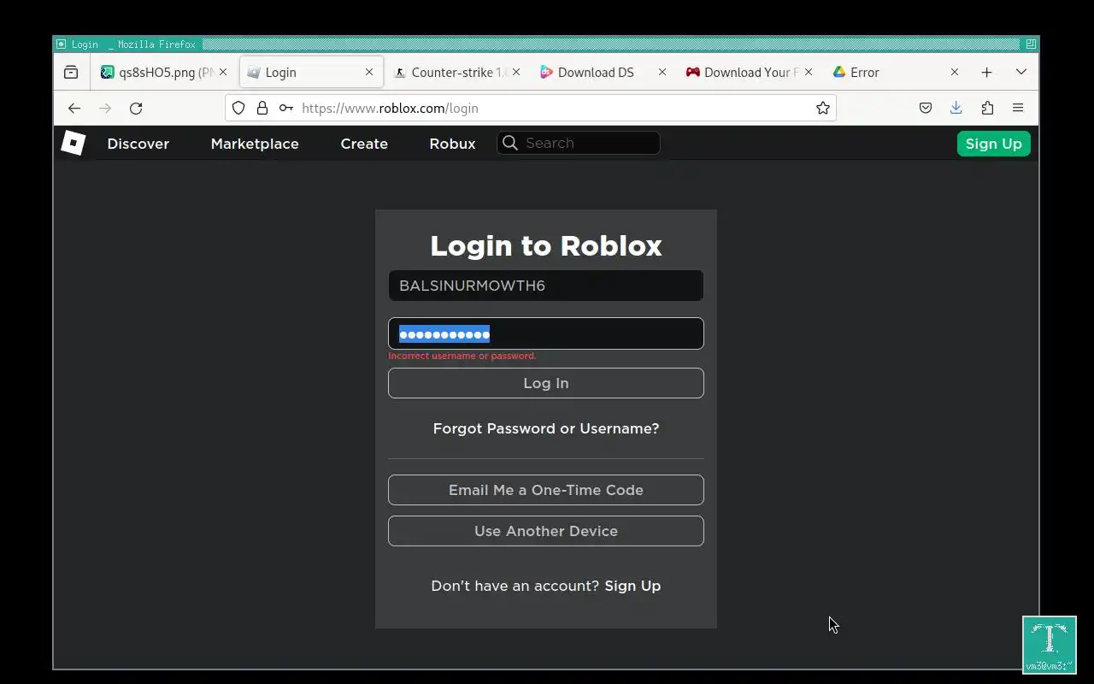Screen dimensions: 1094x684
Task: Close the Counter-strike tab
Action: 516,73
